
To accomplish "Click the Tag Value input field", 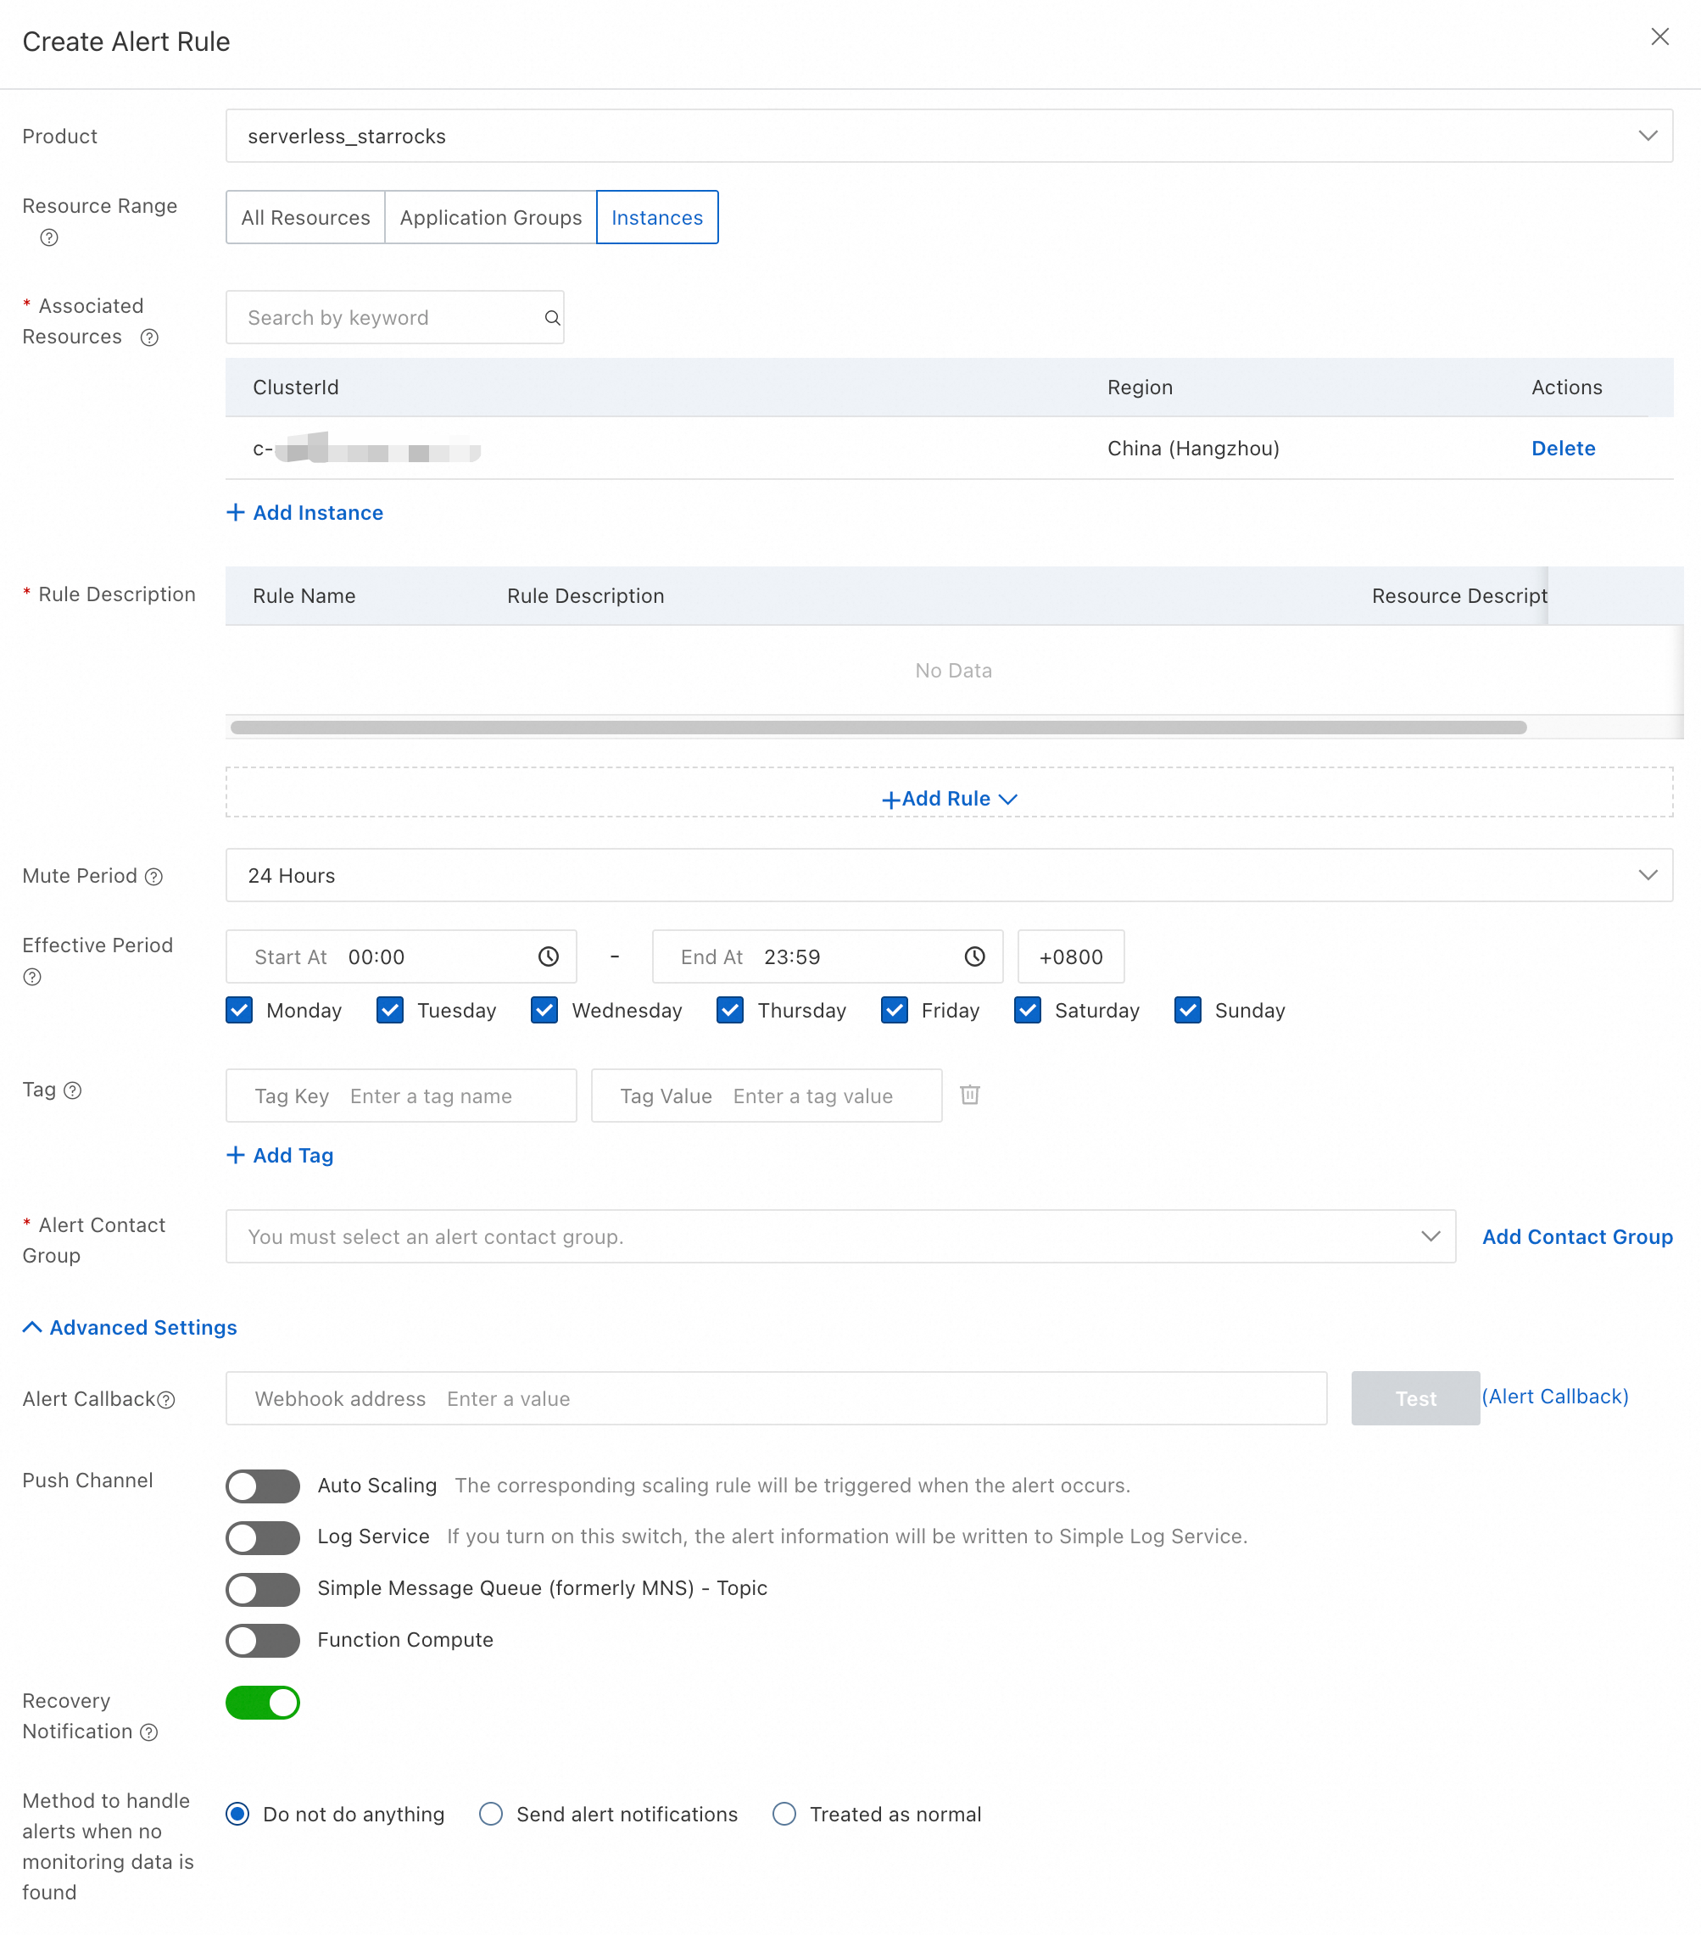I will click(767, 1096).
